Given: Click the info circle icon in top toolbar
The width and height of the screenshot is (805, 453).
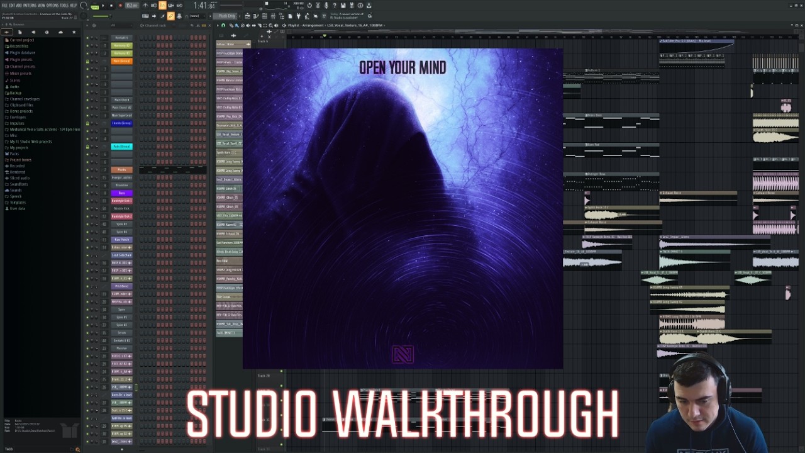Looking at the screenshot, I should [360, 6].
